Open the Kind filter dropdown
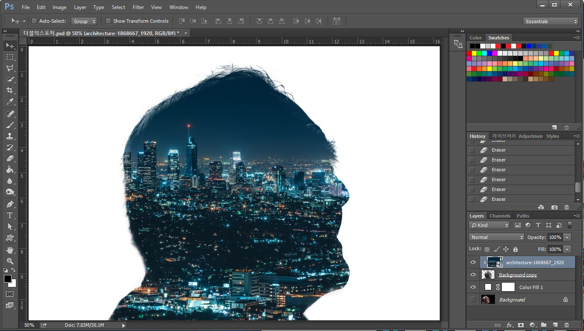 [x=489, y=225]
